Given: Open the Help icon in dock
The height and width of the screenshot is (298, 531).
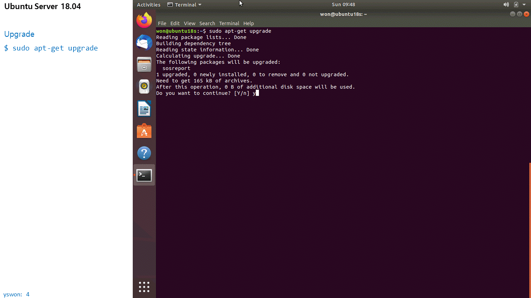Looking at the screenshot, I should coord(144,154).
